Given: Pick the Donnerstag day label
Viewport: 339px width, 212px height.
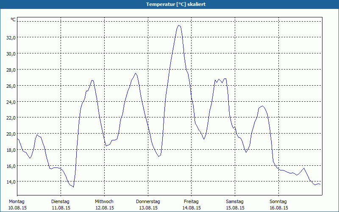Looking at the screenshot, I should pos(148,201).
